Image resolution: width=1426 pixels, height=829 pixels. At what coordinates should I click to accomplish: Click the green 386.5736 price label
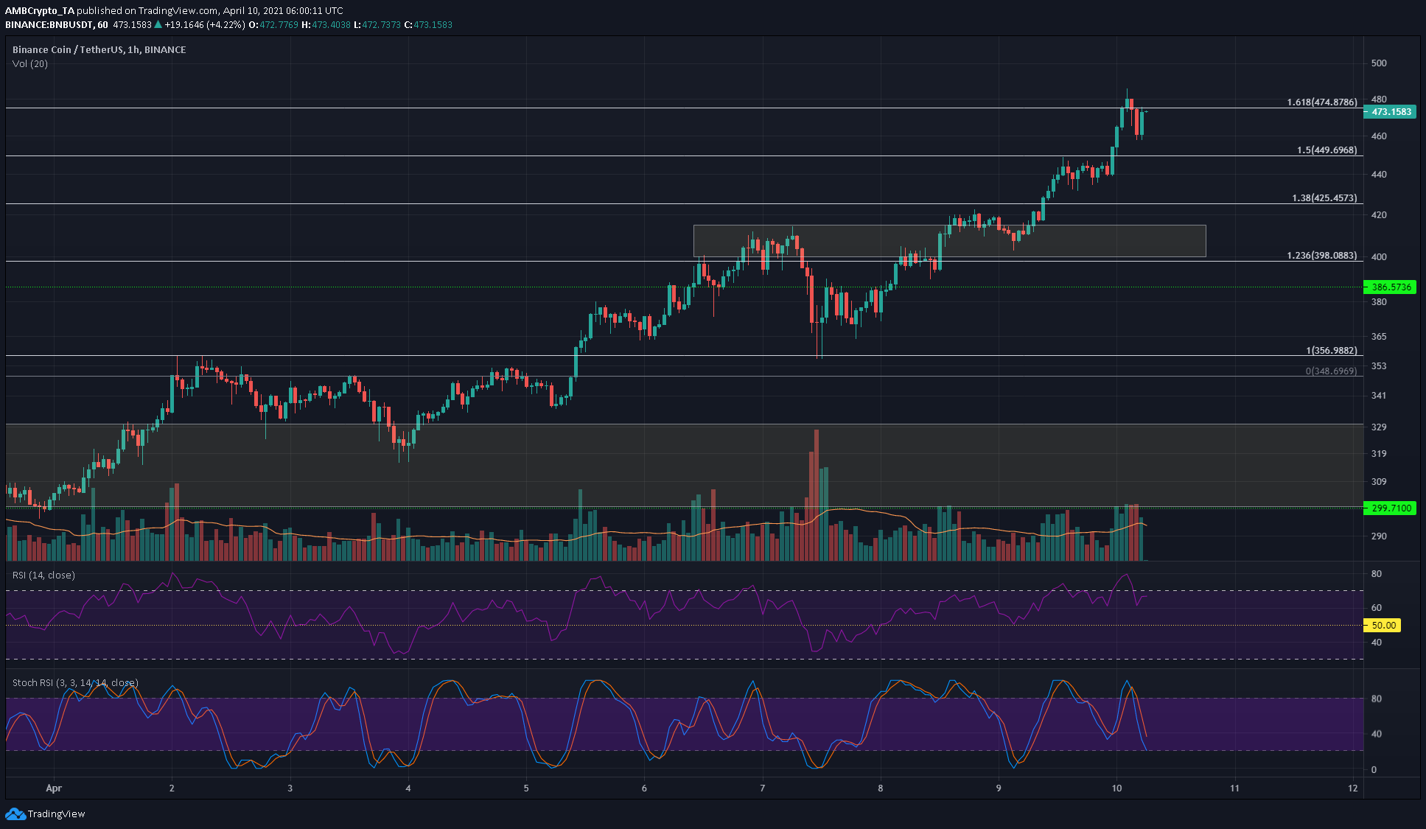pyautogui.click(x=1390, y=287)
